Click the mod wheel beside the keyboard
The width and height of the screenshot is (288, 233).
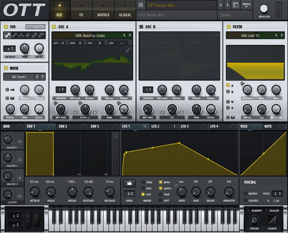36,220
